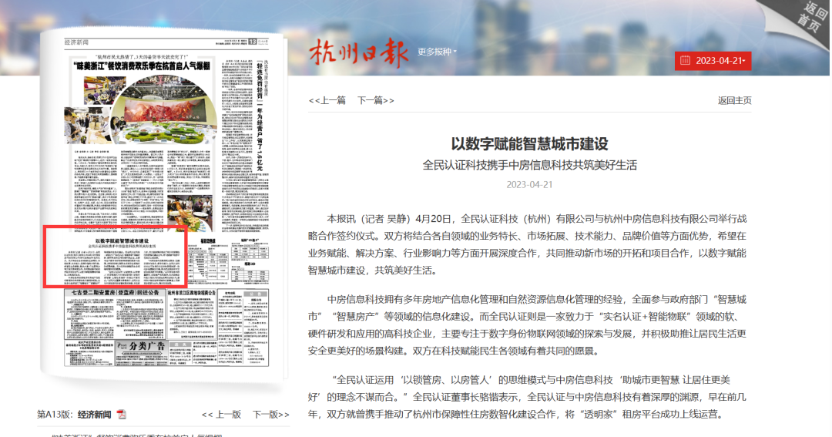This screenshot has width=832, height=437.
Task: Go to previous article via <<上一篇
Action: click(x=327, y=100)
